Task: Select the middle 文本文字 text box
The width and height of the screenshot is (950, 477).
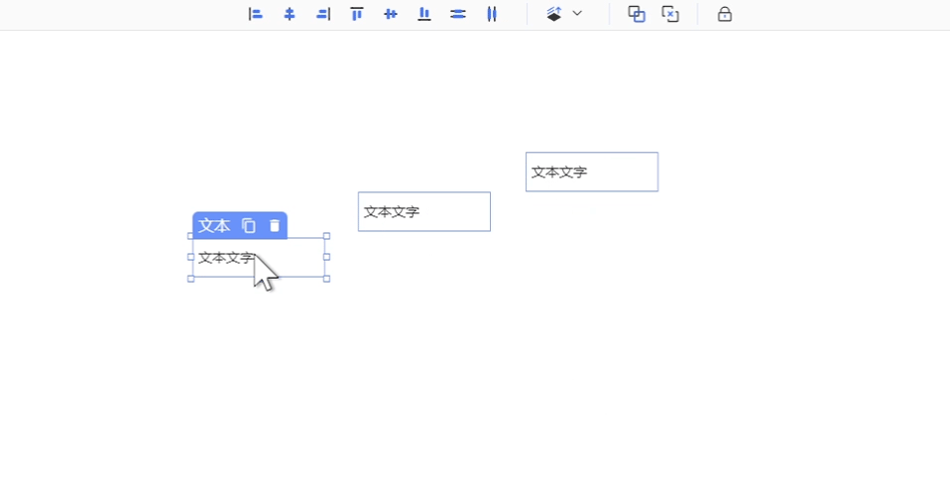Action: tap(423, 211)
